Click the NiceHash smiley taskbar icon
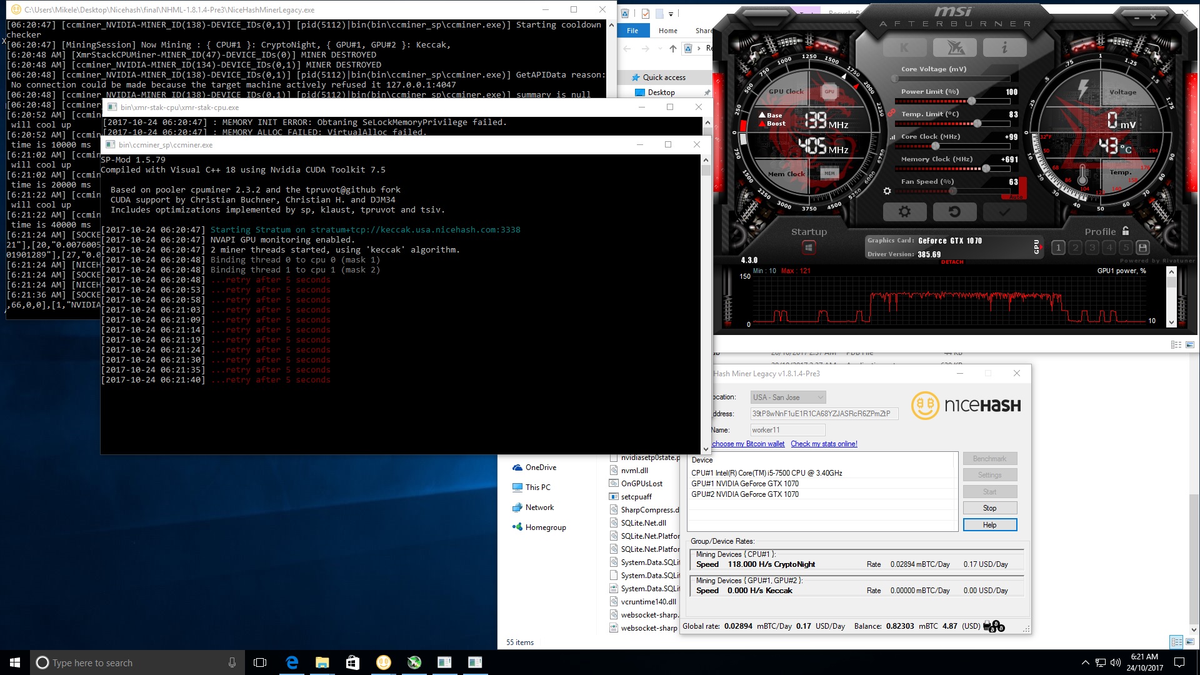The image size is (1200, 675). click(383, 662)
